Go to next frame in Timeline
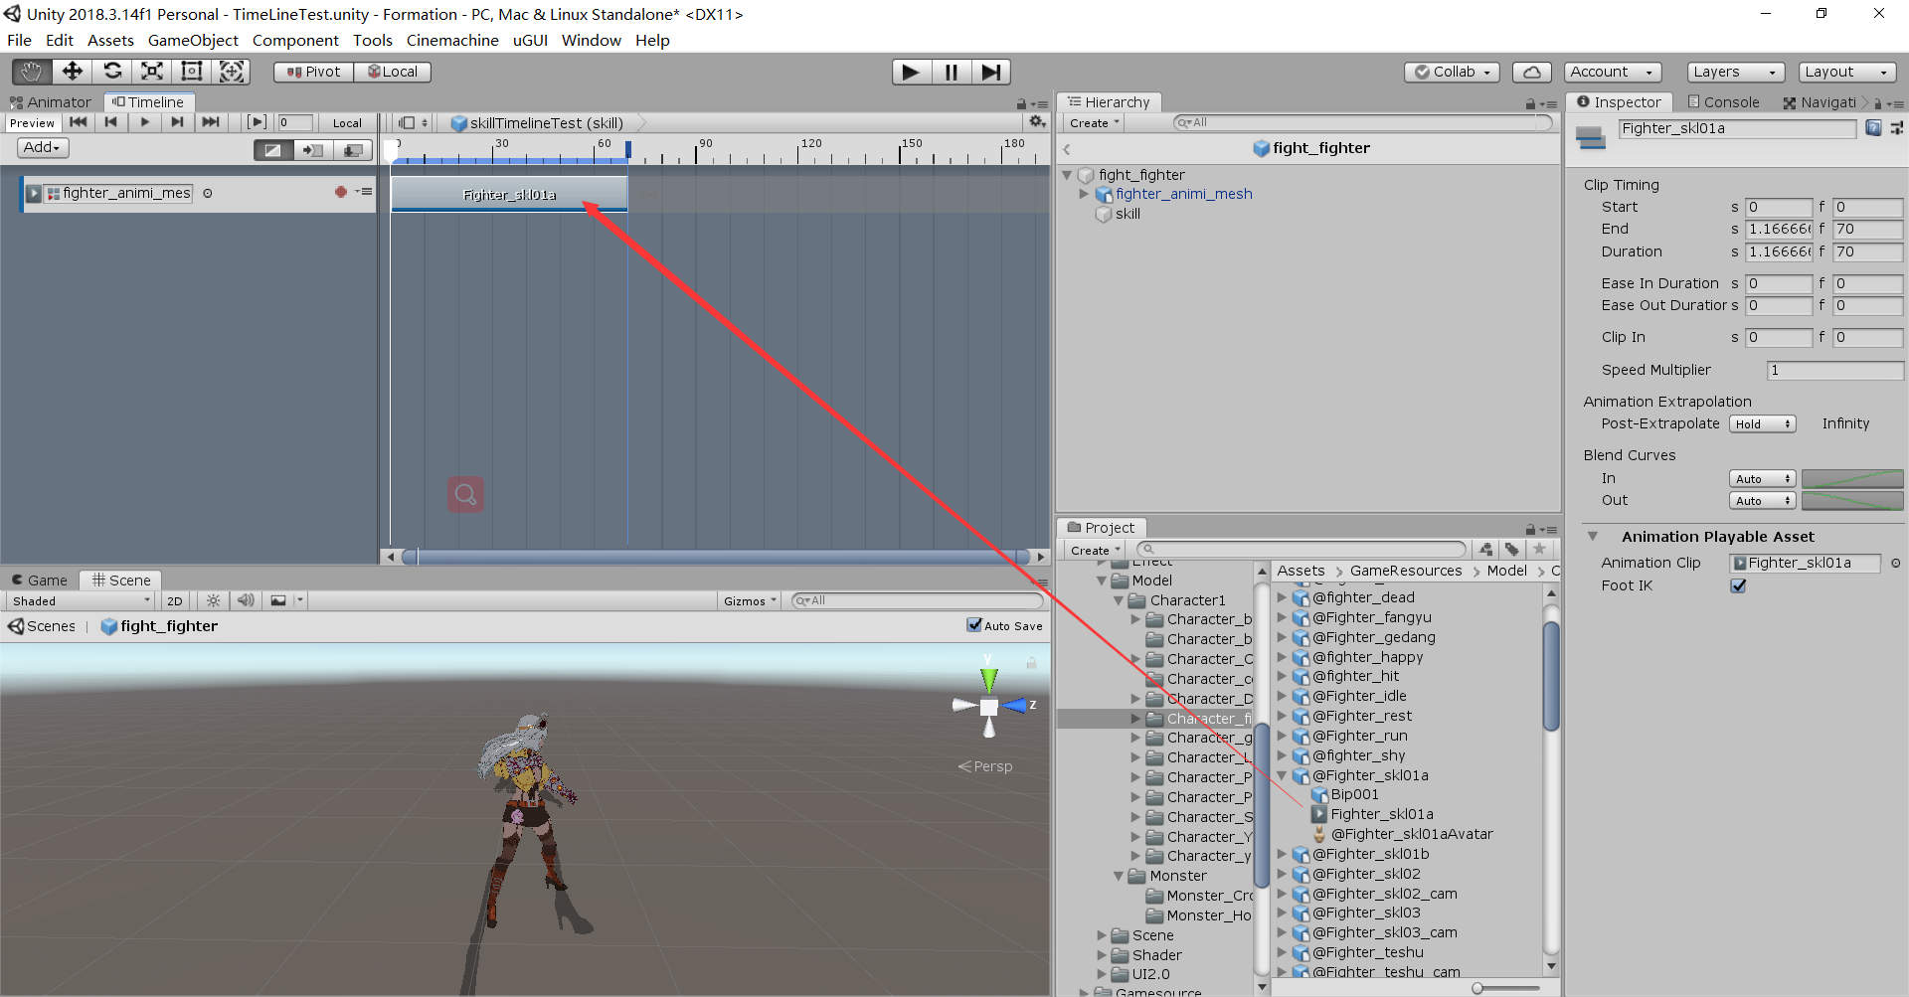The image size is (1909, 997). pyautogui.click(x=177, y=122)
